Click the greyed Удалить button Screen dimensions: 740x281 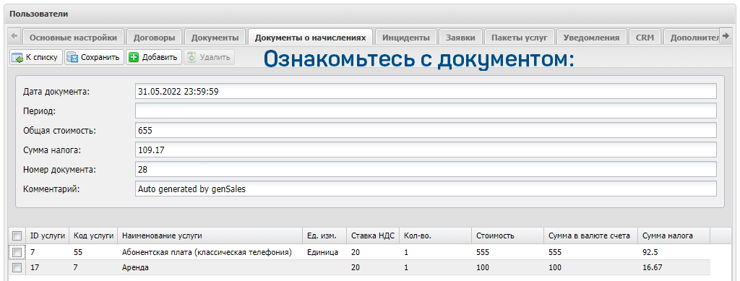[210, 58]
